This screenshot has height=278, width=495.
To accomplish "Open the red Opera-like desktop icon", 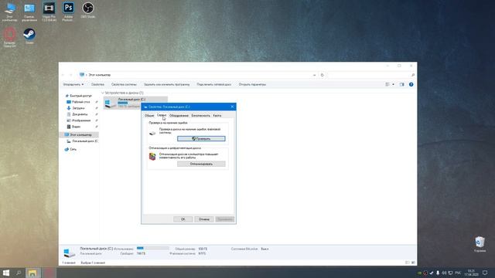I will tap(10, 37).
